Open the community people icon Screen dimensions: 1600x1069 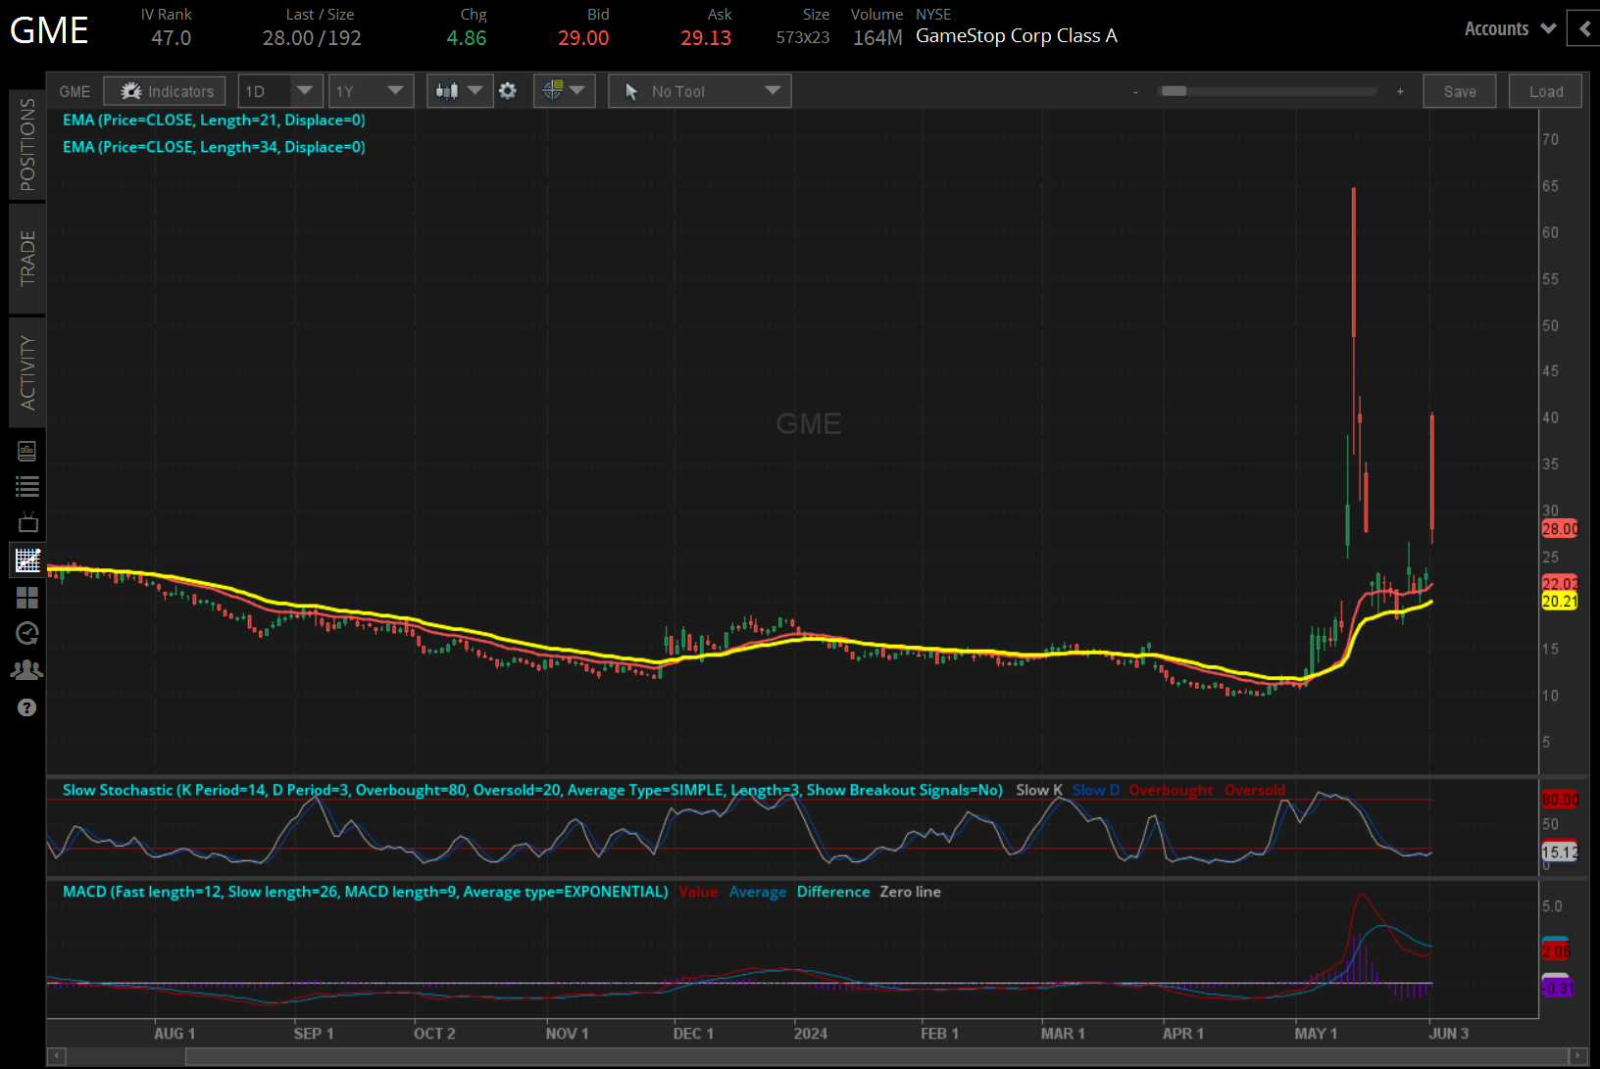tap(26, 669)
